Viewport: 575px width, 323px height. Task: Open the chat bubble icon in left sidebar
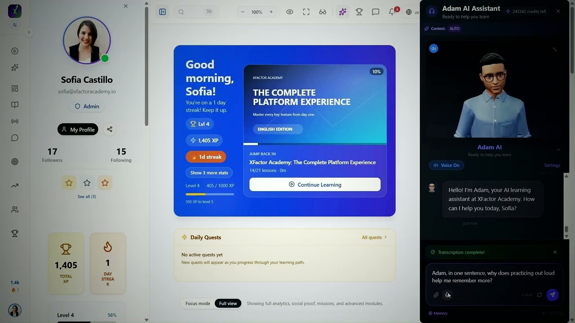(x=15, y=138)
